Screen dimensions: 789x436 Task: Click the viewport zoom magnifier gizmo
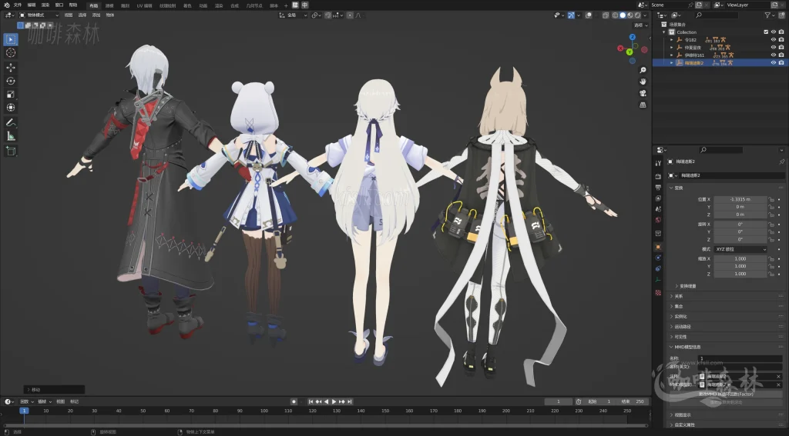(x=643, y=70)
